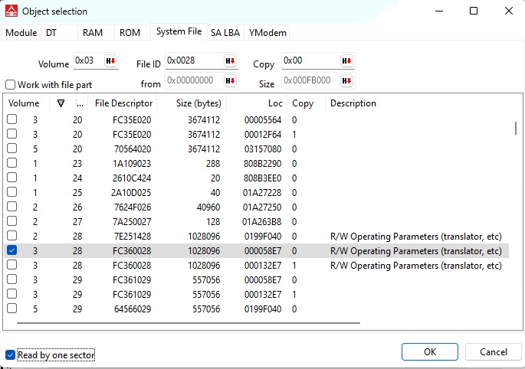
Task: Click size value 40960
Action: tap(208, 207)
